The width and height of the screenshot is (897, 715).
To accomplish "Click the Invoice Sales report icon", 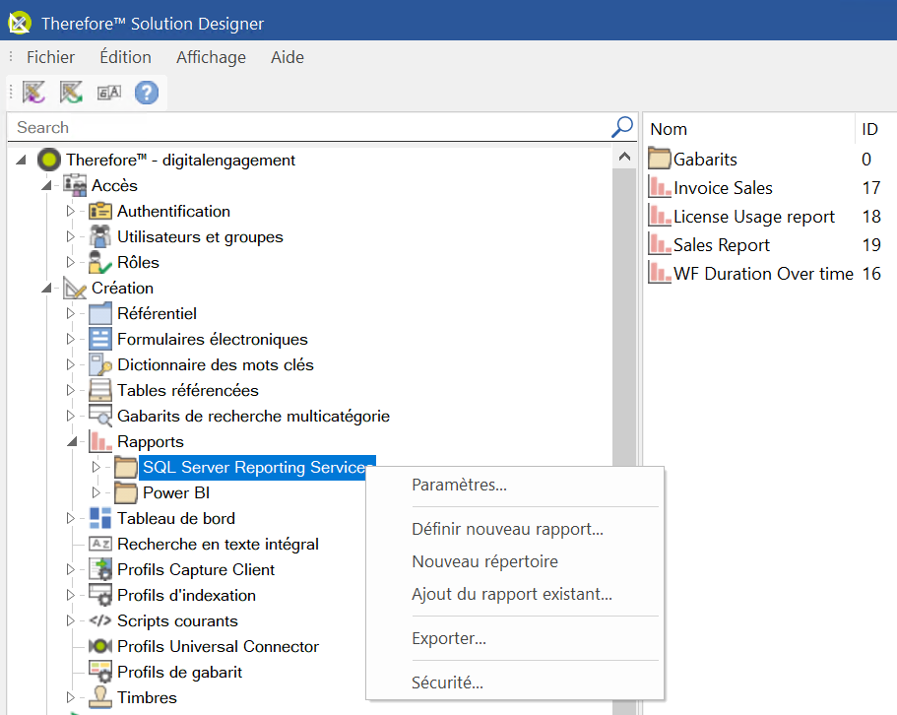I will coord(660,188).
